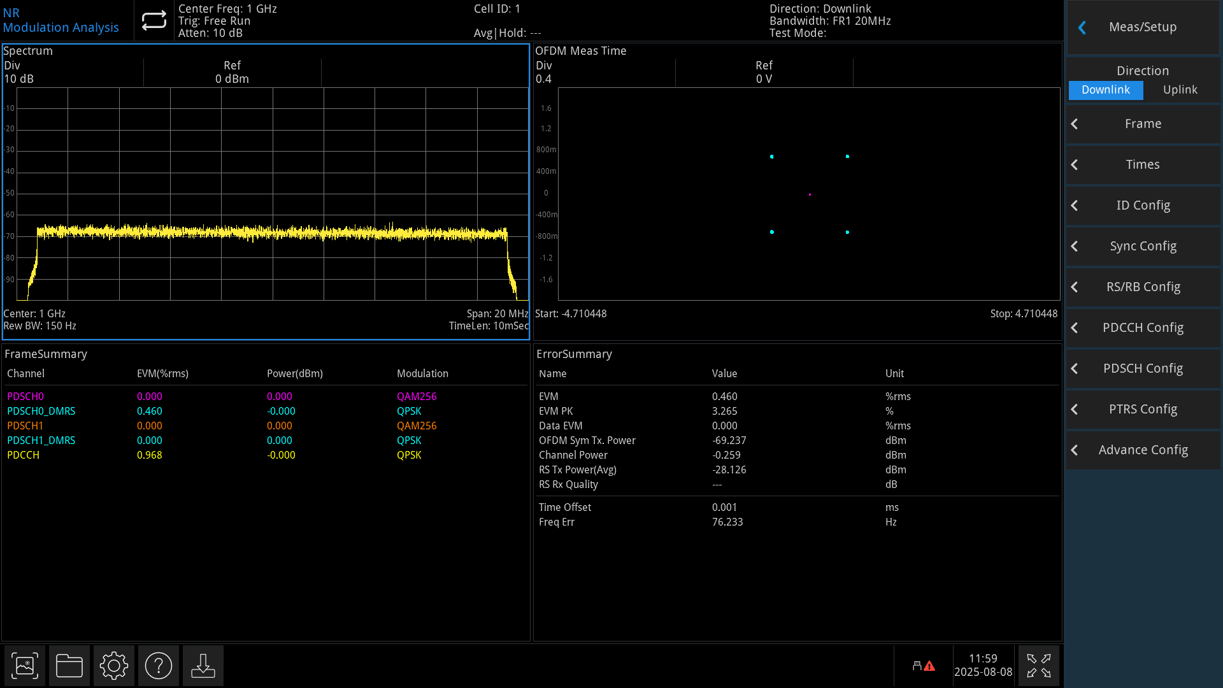Open the file manager folder icon

pos(69,665)
